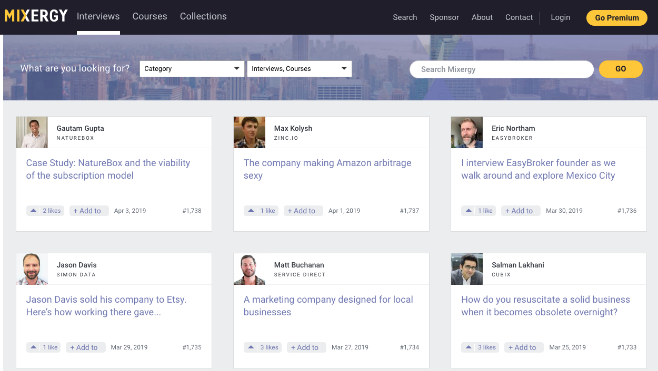The image size is (658, 371).
Task: Upvote the NatureBox case study (2 likes)
Action: [45, 211]
